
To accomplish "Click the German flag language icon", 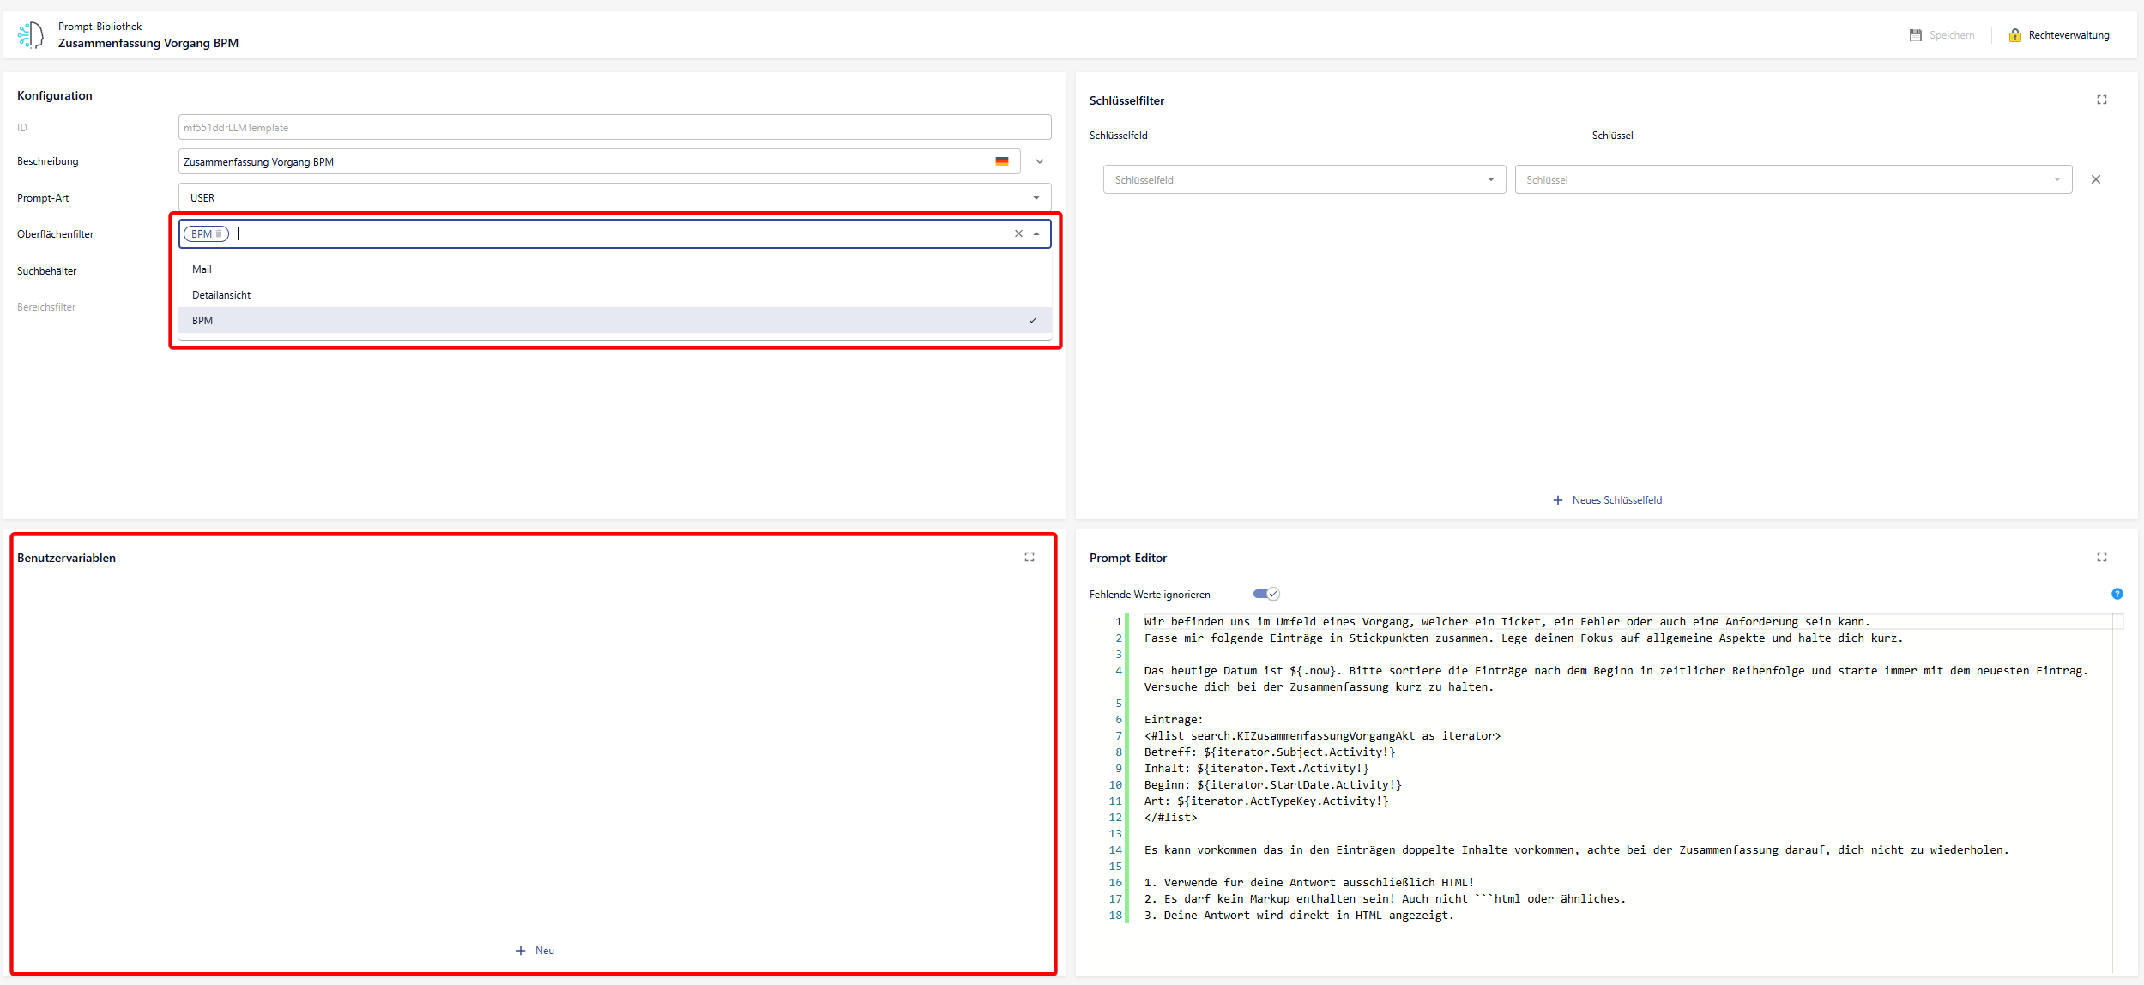I will [1001, 161].
